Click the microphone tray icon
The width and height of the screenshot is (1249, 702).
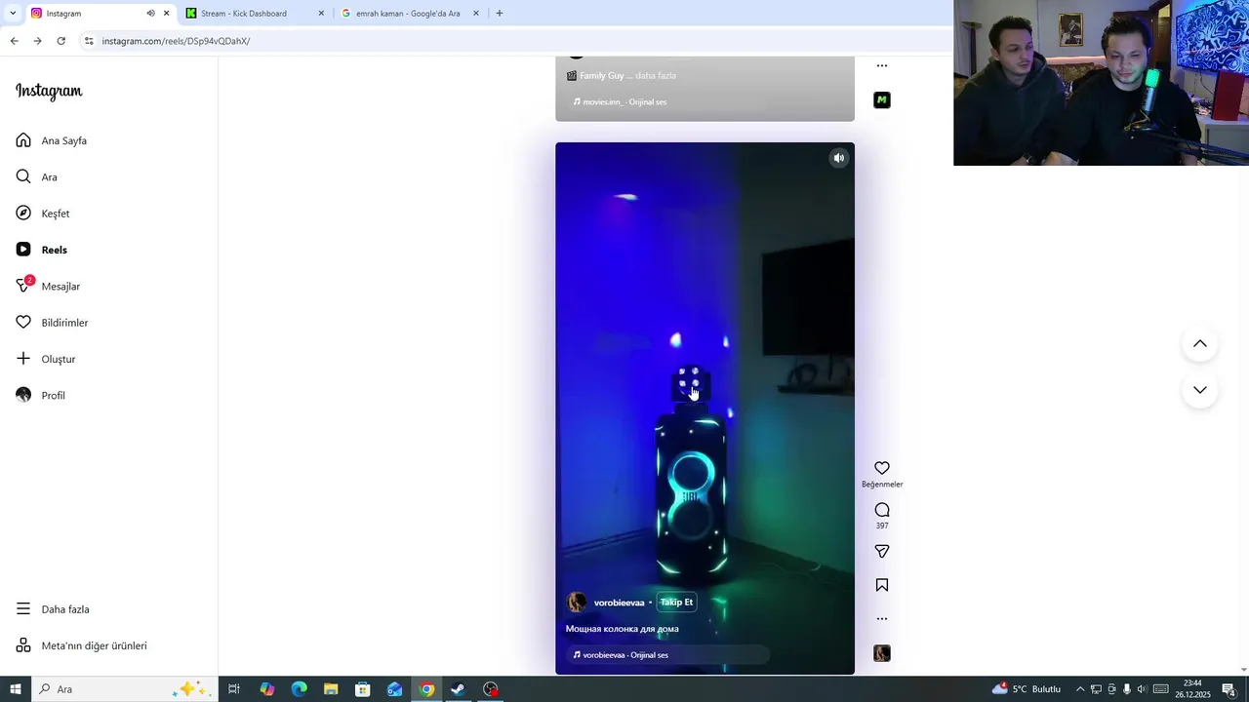(1126, 689)
